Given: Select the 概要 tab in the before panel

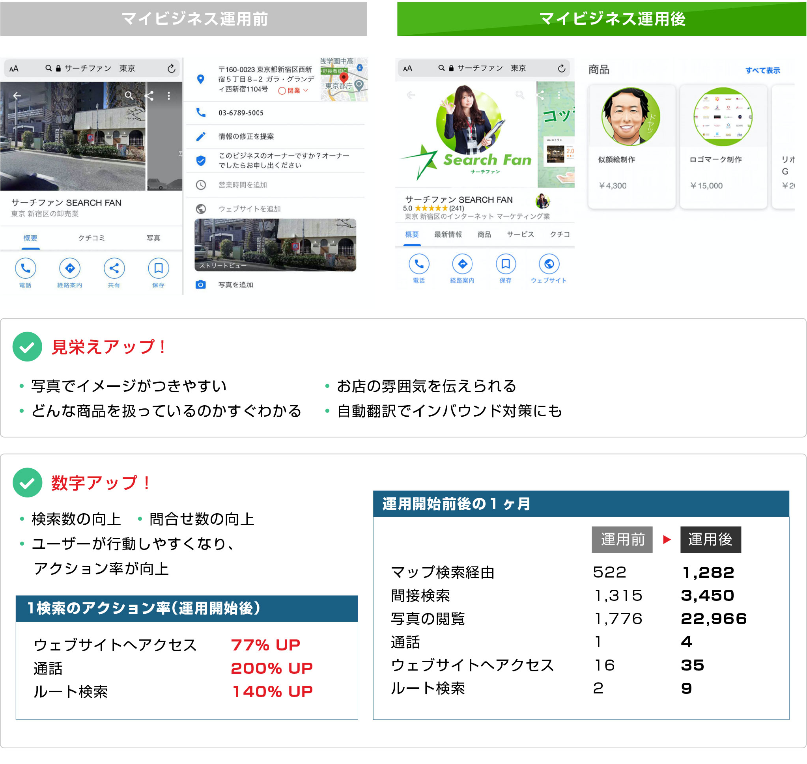Looking at the screenshot, I should [x=30, y=238].
